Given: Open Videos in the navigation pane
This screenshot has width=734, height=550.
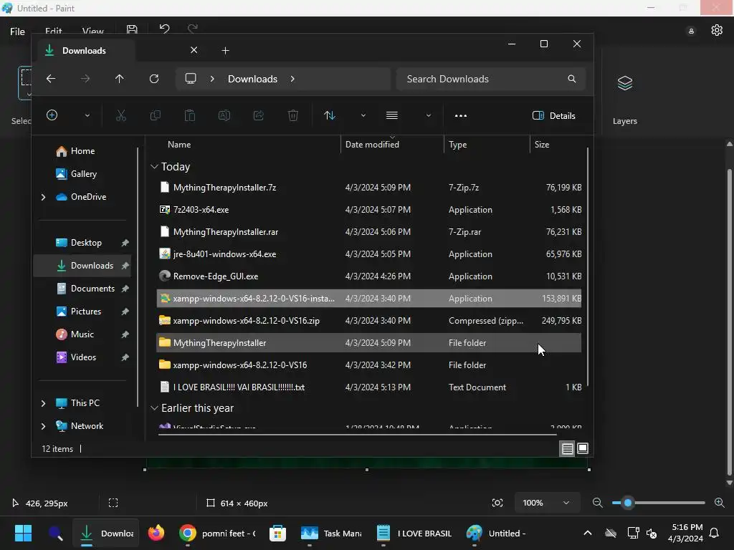Looking at the screenshot, I should point(83,357).
